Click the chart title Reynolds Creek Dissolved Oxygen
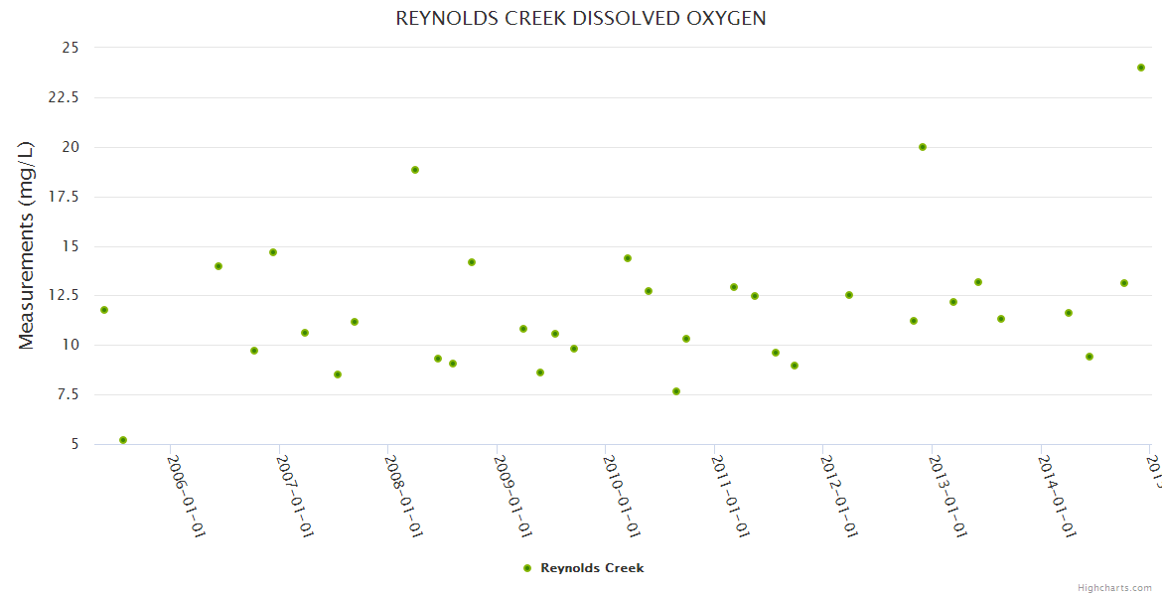Image resolution: width=1162 pixels, height=596 pixels. coord(581,18)
